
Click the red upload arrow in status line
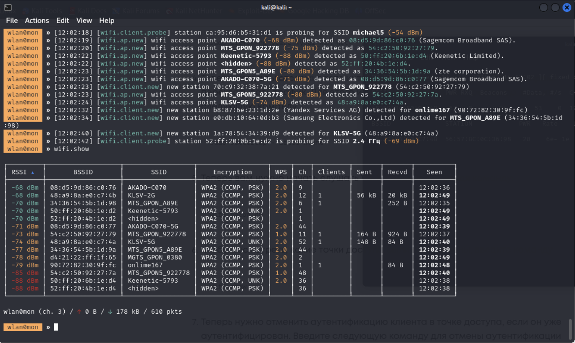click(x=79, y=312)
